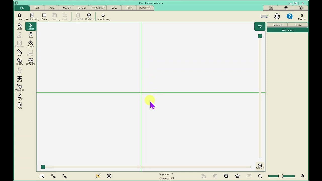The height and width of the screenshot is (181, 322).
Task: Click the gear-shaped swap icon in bottom bar
Action: pyautogui.click(x=109, y=176)
